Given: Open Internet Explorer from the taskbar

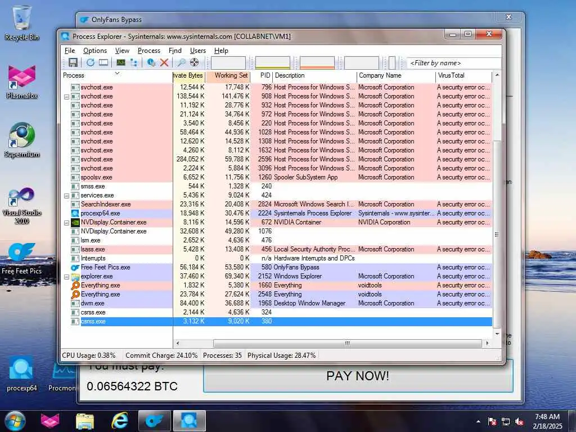Looking at the screenshot, I should pos(120,421).
